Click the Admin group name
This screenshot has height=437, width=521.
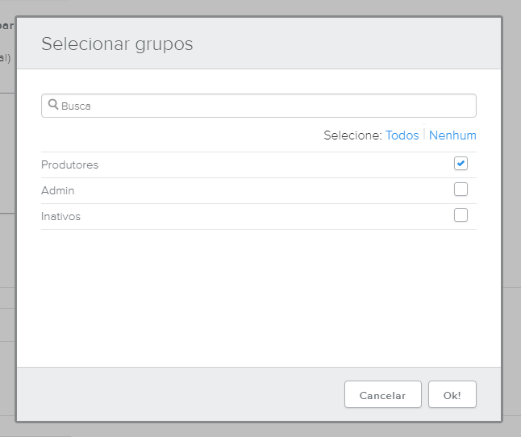(57, 190)
